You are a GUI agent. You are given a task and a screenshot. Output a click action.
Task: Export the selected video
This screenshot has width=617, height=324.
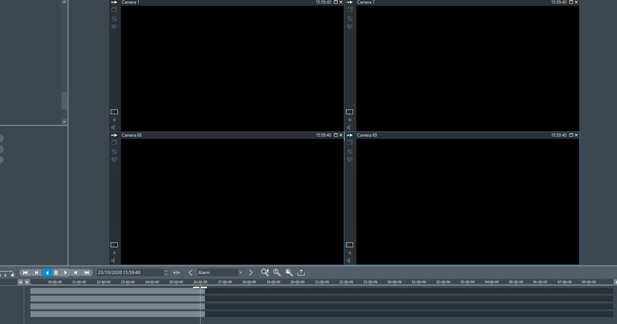tap(301, 272)
